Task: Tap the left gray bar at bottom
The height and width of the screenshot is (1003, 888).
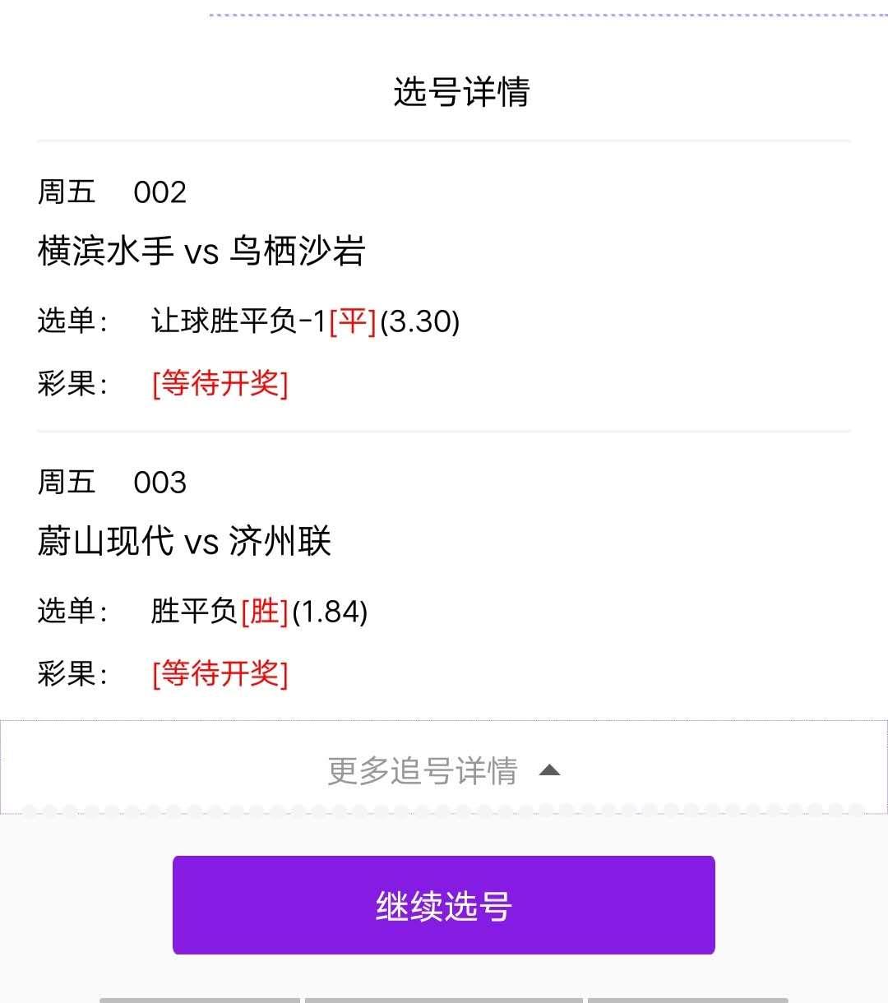Action: [x=200, y=1000]
